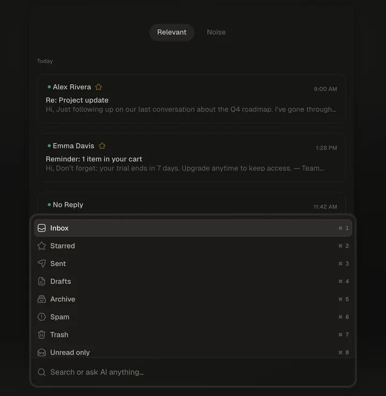Click the trial ends preview text

point(184,168)
